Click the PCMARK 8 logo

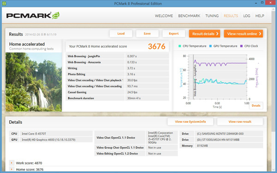33,16
